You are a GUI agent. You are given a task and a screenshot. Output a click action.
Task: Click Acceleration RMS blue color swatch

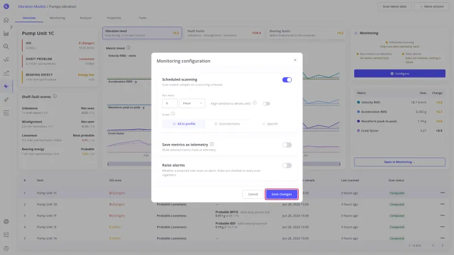coord(359,112)
